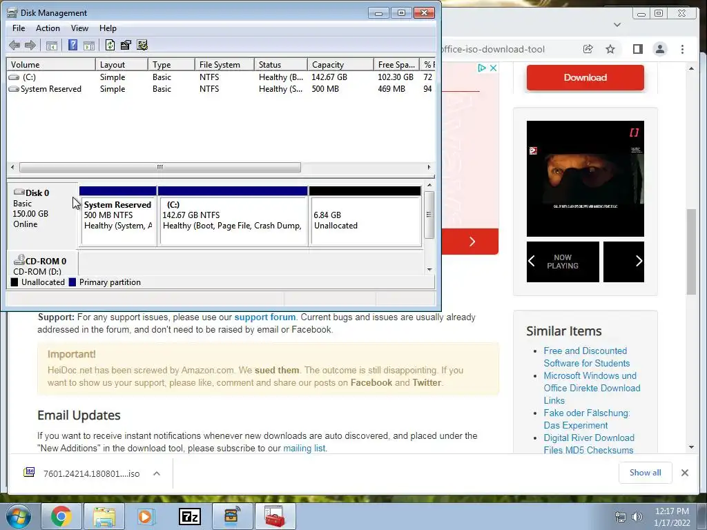Launch 7-Zip from the taskbar
707x530 pixels.
pos(189,516)
